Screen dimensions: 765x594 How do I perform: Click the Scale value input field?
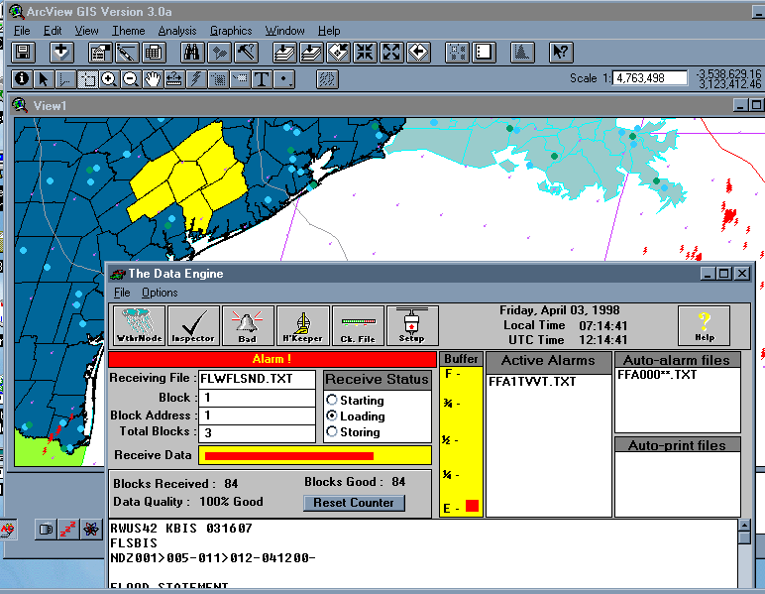coord(650,77)
